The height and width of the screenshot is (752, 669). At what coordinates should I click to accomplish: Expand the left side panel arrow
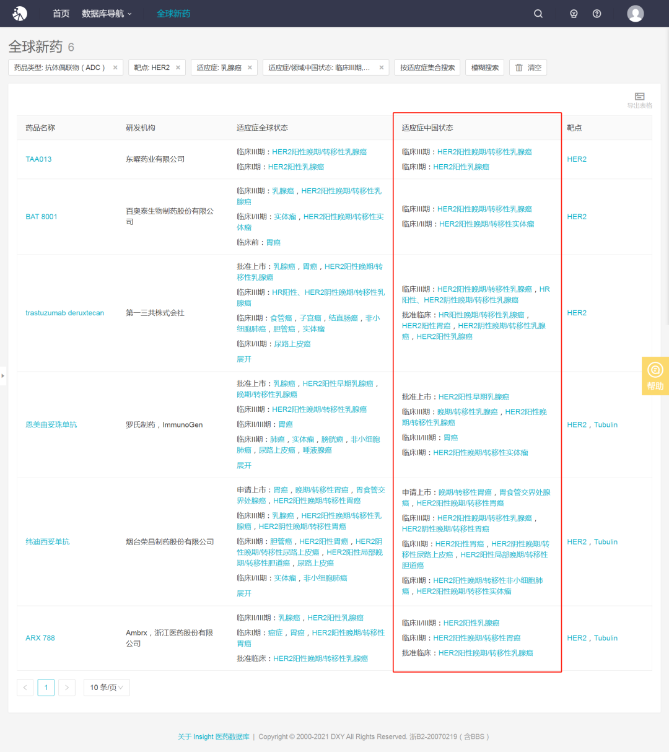point(3,375)
